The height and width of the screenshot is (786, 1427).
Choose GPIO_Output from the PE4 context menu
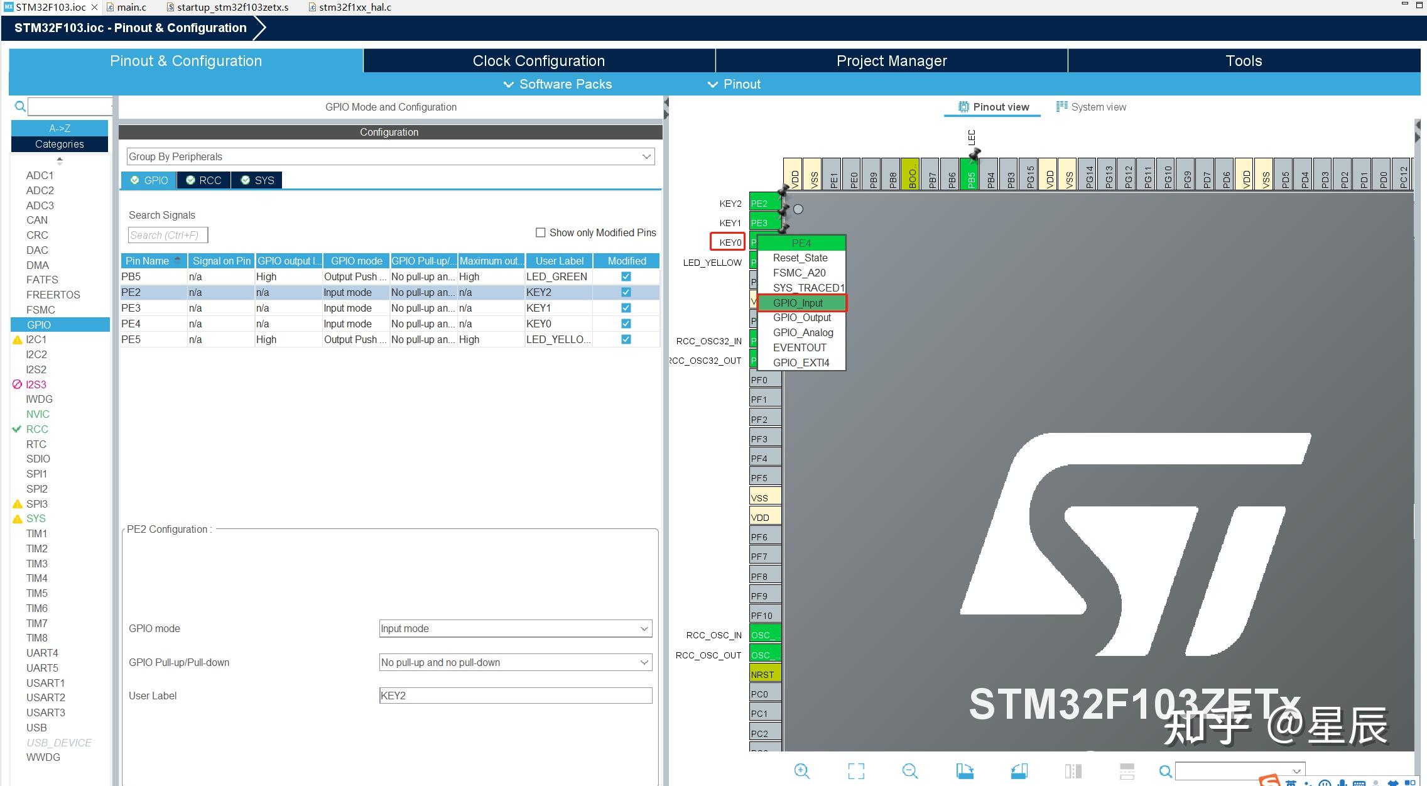(801, 318)
